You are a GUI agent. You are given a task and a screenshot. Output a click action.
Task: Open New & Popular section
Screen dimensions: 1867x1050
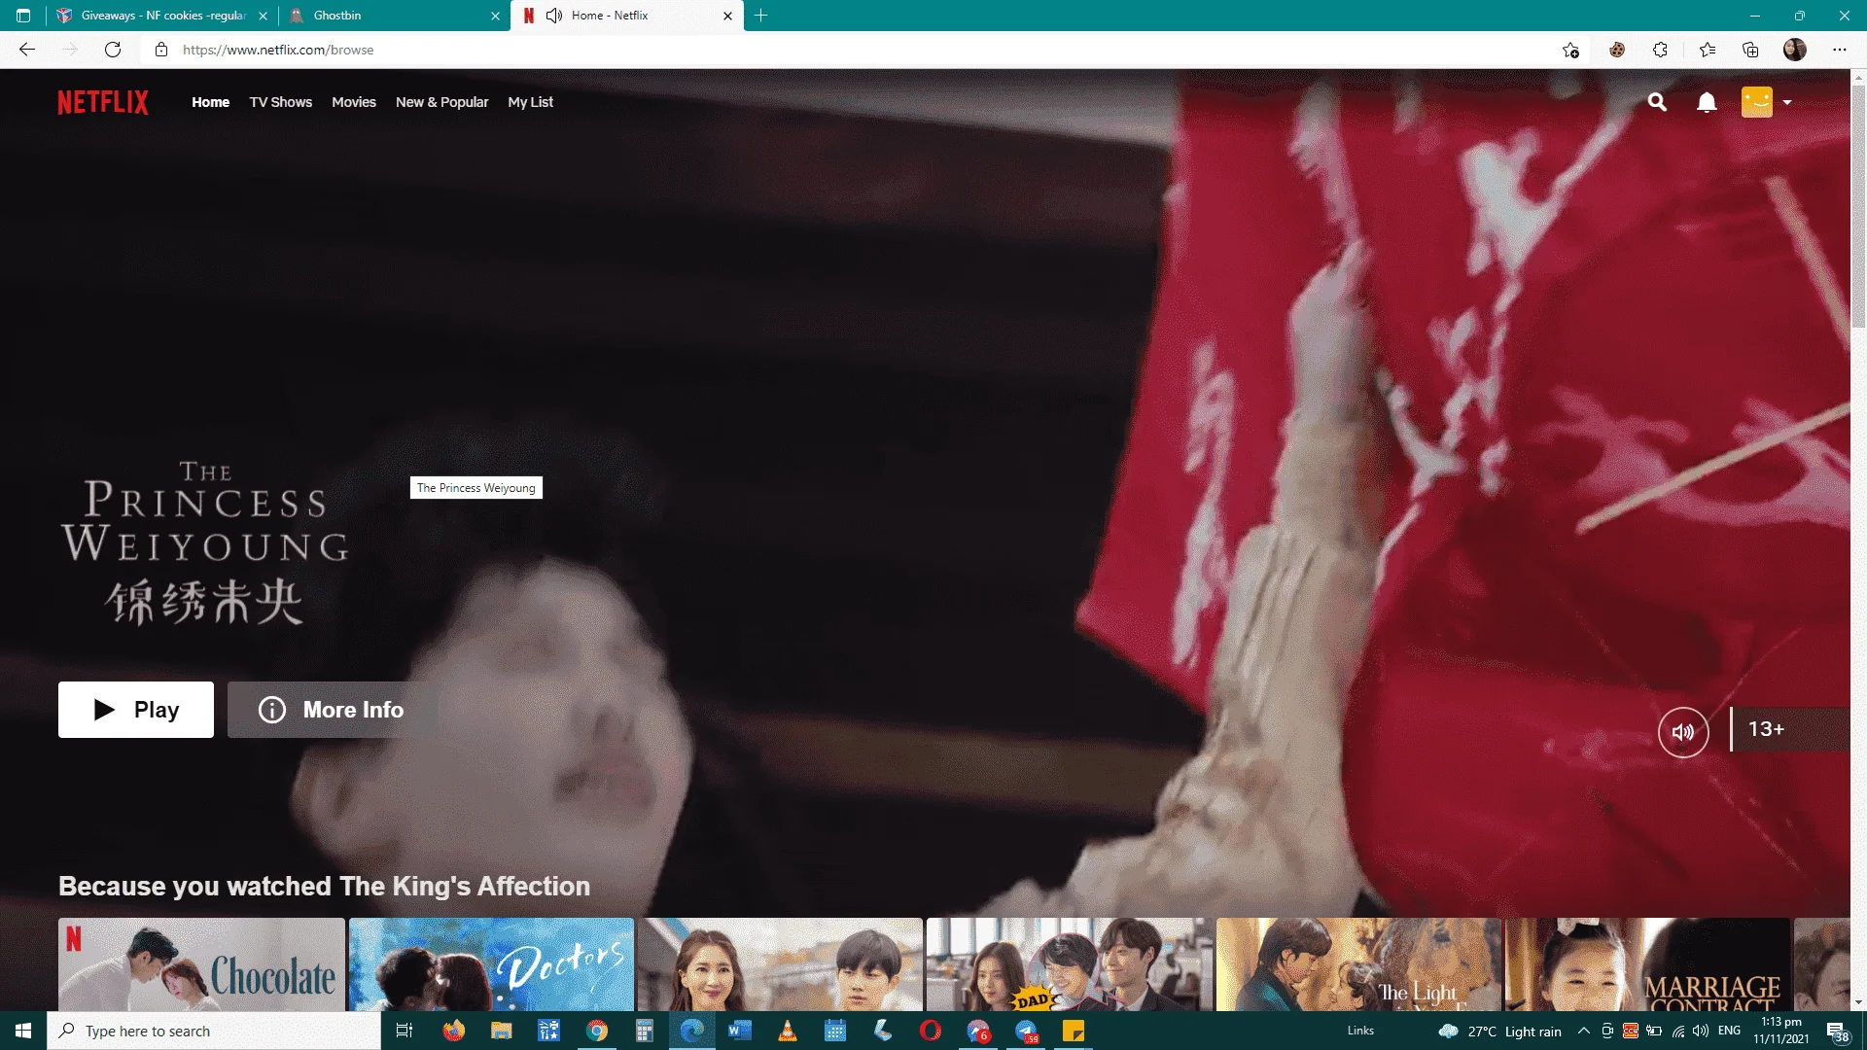tap(442, 102)
